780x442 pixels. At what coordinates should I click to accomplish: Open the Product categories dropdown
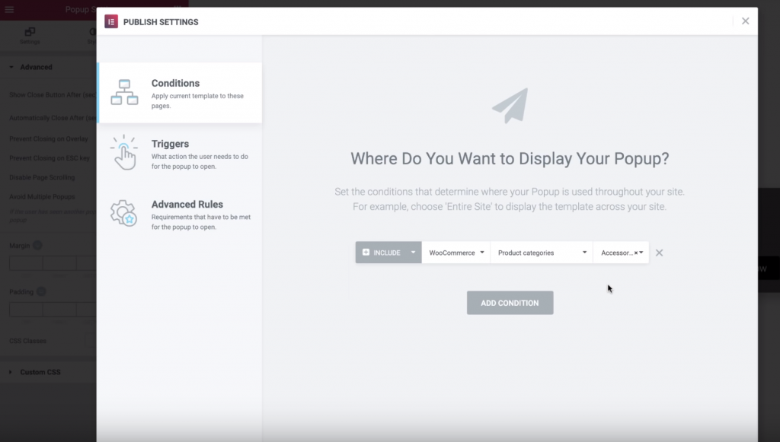click(x=542, y=253)
